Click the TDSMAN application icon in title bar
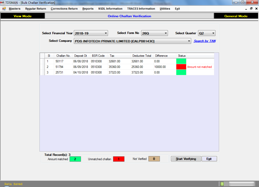Screen dimensions: 259x187 pyautogui.click(x=2, y=2)
